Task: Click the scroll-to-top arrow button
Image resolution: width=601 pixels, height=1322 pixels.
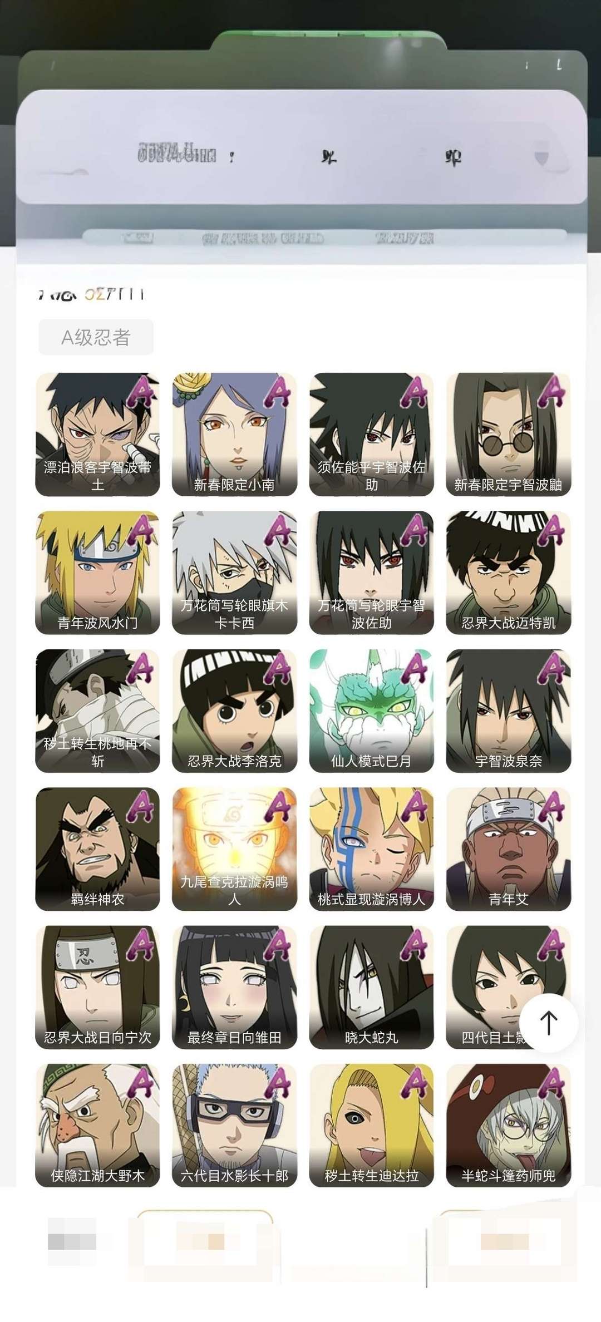Action: click(x=549, y=1023)
